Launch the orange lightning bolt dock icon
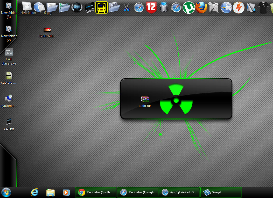The height and width of the screenshot is (198, 273). tap(239, 8)
